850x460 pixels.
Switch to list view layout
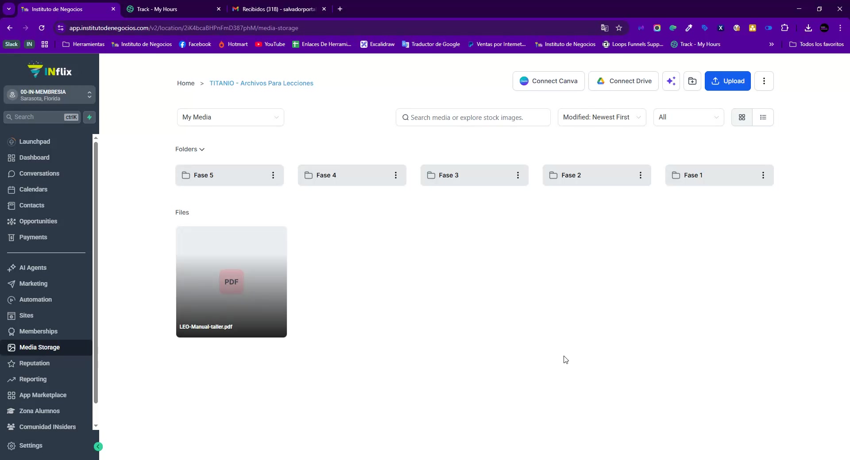pos(763,117)
